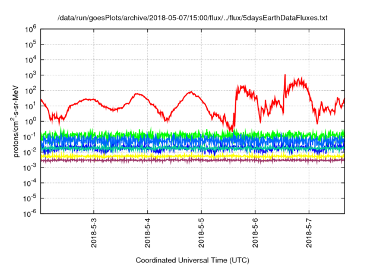Click the y-axis label 10^3
Image resolution: width=380 pixels, height=266 pixels.
tap(30, 75)
